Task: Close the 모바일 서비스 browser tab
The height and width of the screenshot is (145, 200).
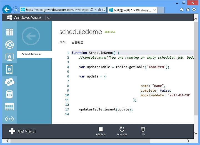Action: pyautogui.click(x=154, y=10)
